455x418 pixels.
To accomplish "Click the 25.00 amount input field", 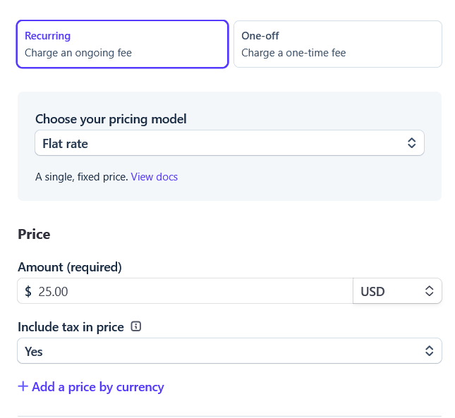I will 185,291.
